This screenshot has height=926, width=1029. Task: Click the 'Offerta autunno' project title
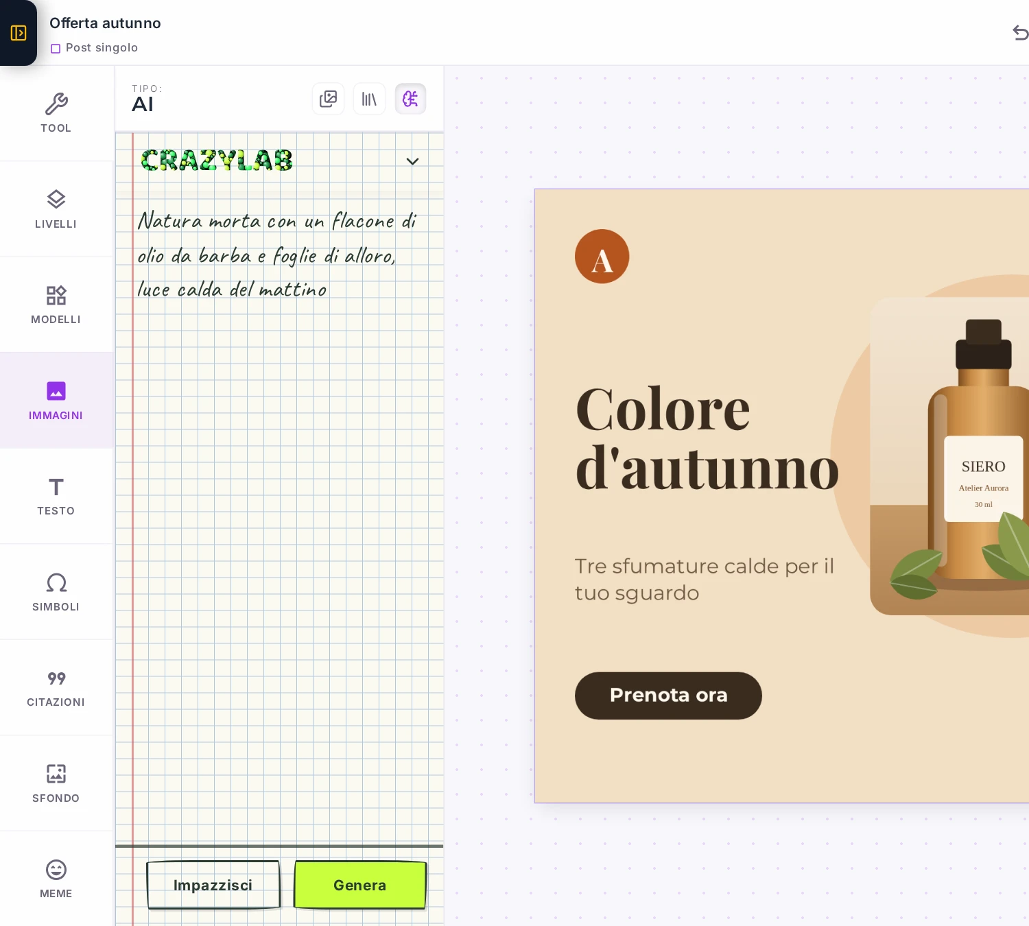point(105,23)
